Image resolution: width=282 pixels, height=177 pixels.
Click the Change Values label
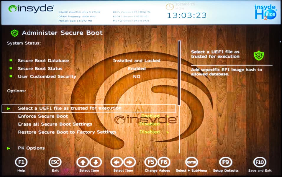coord(157,171)
